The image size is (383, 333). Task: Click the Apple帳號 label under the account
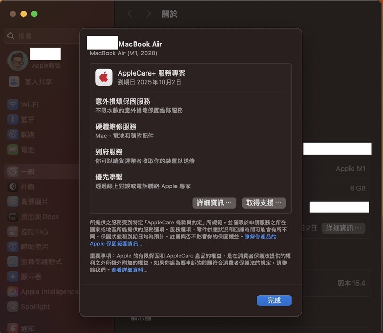(x=46, y=65)
